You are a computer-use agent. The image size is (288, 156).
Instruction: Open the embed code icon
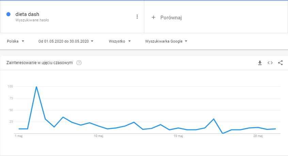[x=270, y=63]
